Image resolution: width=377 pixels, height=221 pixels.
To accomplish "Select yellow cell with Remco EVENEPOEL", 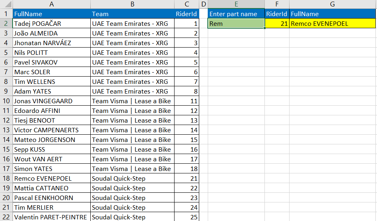I will coord(332,23).
